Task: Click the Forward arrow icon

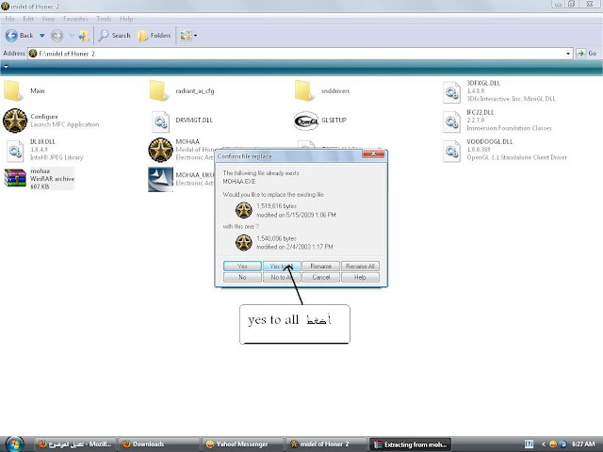Action: coord(57,36)
